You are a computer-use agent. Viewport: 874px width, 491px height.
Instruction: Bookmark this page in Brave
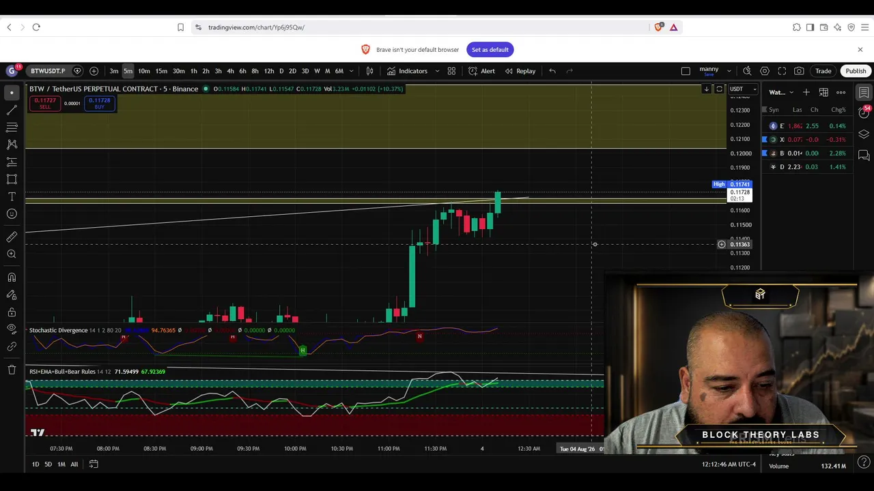(180, 27)
